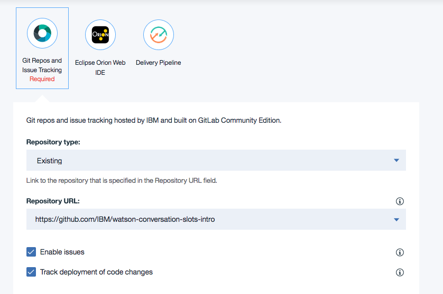The image size is (443, 294).
Task: Click the Git Repos and Issue Tracking label
Action: coord(42,65)
